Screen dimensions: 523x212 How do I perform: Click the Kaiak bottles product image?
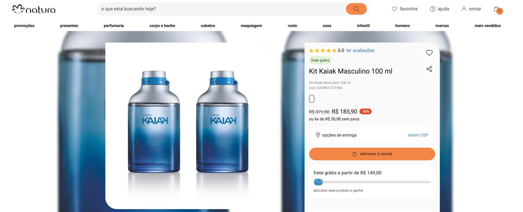(188, 126)
